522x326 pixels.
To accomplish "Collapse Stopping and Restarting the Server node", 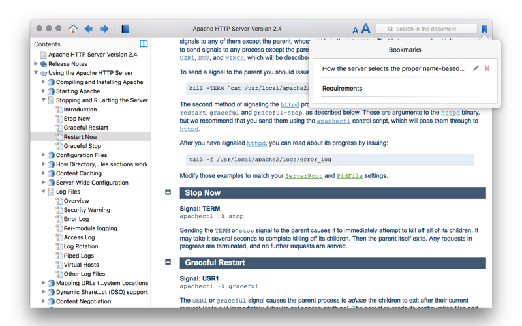I will tap(44, 100).
